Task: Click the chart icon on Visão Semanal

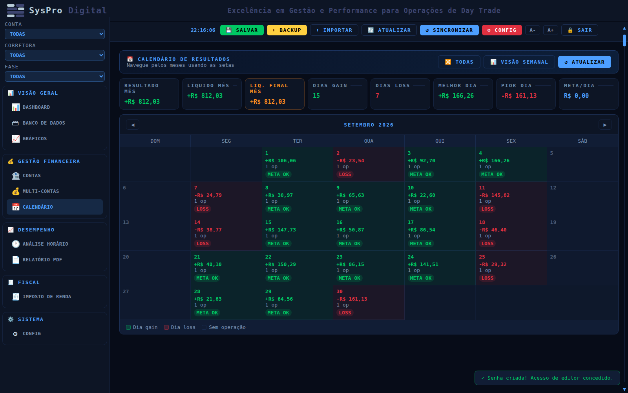Action: pos(493,62)
